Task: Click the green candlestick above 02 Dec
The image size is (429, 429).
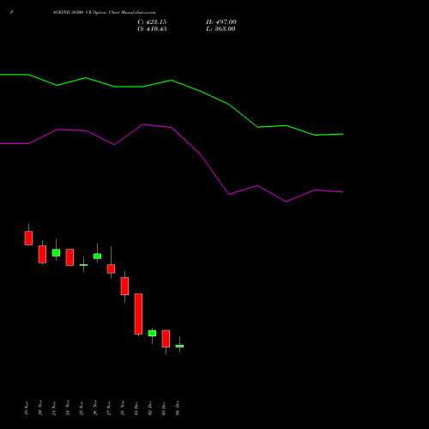Action: point(152,333)
